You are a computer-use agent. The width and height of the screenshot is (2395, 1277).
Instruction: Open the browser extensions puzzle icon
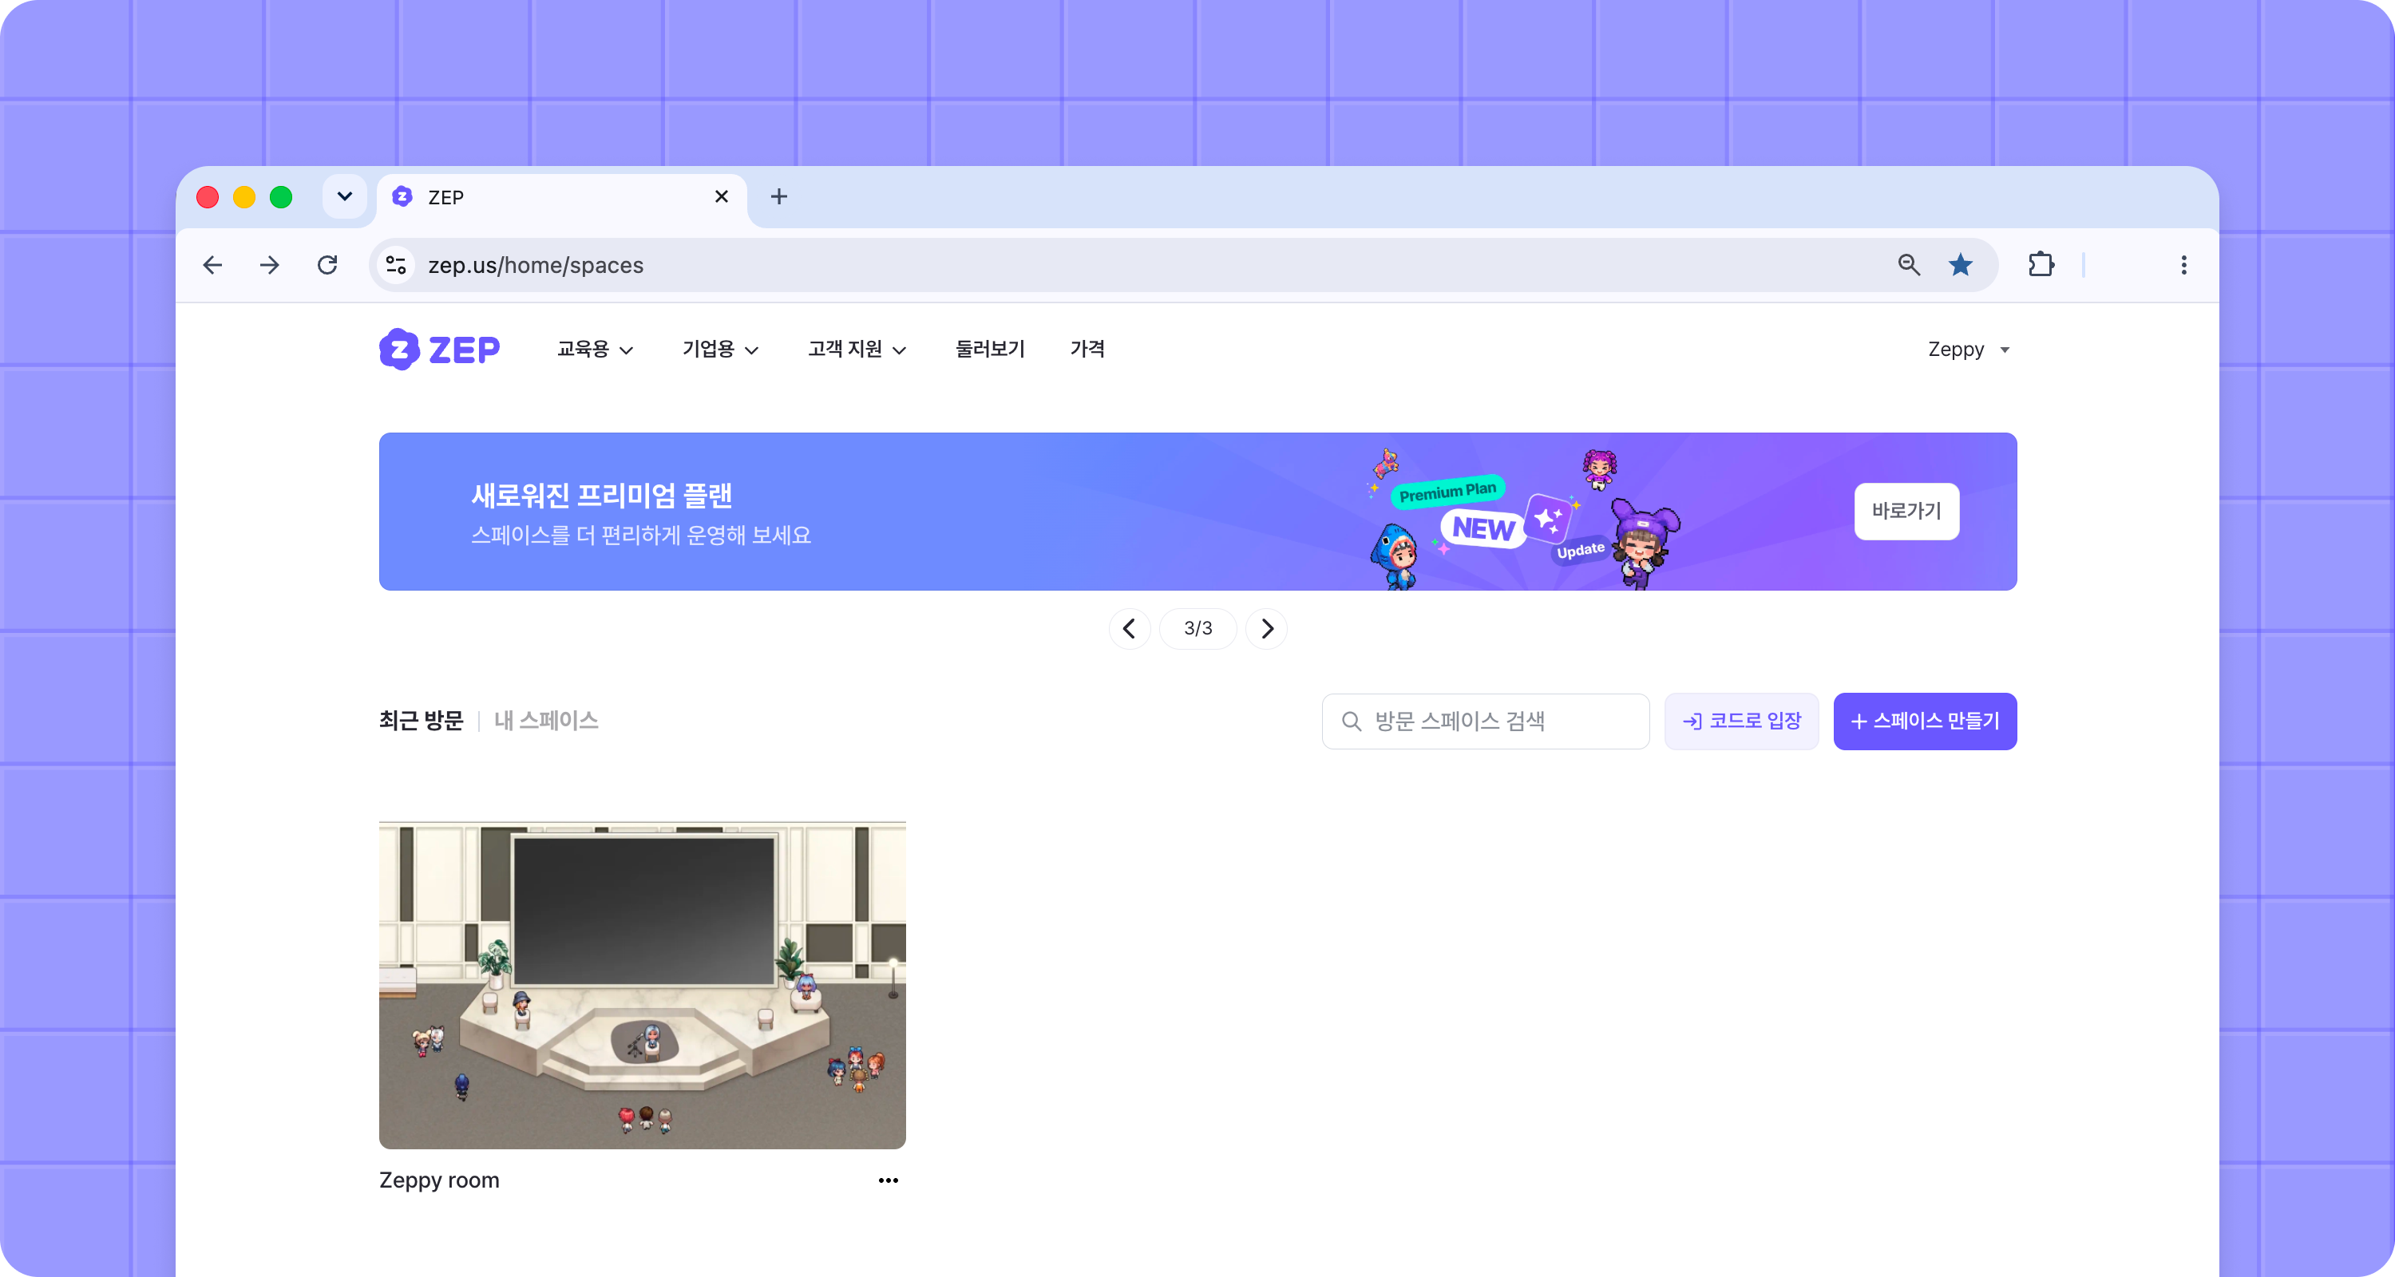click(x=2041, y=265)
